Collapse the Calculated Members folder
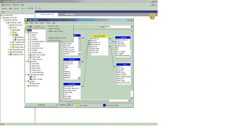This screenshot has height=140, width=227. (26, 75)
